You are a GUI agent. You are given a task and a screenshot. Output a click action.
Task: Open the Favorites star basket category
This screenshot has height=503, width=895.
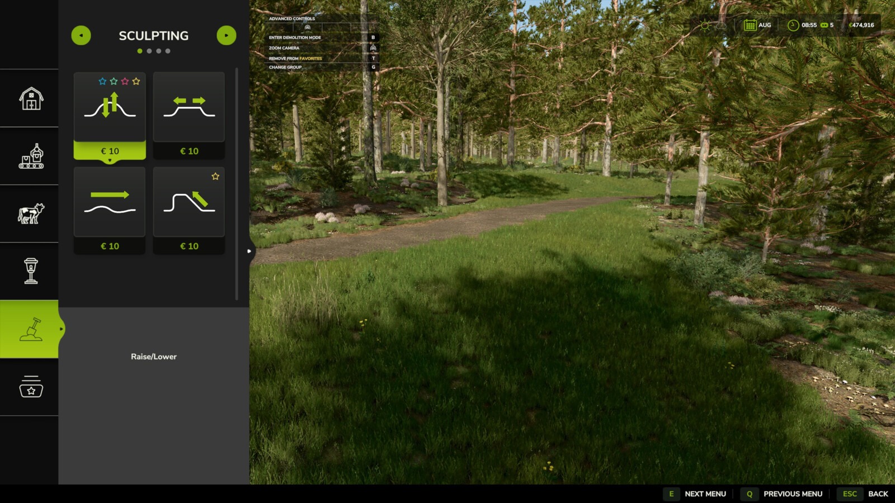click(31, 387)
